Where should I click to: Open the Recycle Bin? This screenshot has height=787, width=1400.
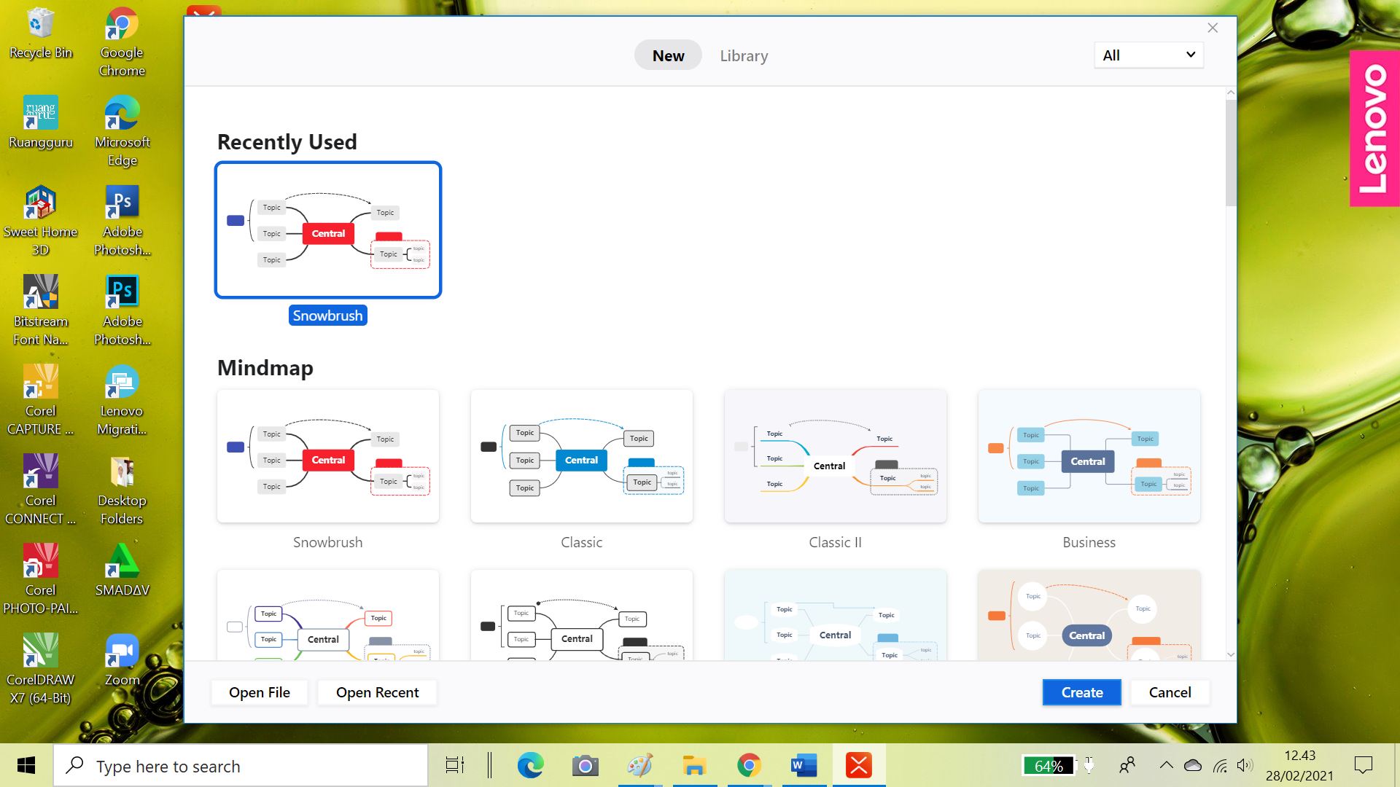[x=40, y=26]
